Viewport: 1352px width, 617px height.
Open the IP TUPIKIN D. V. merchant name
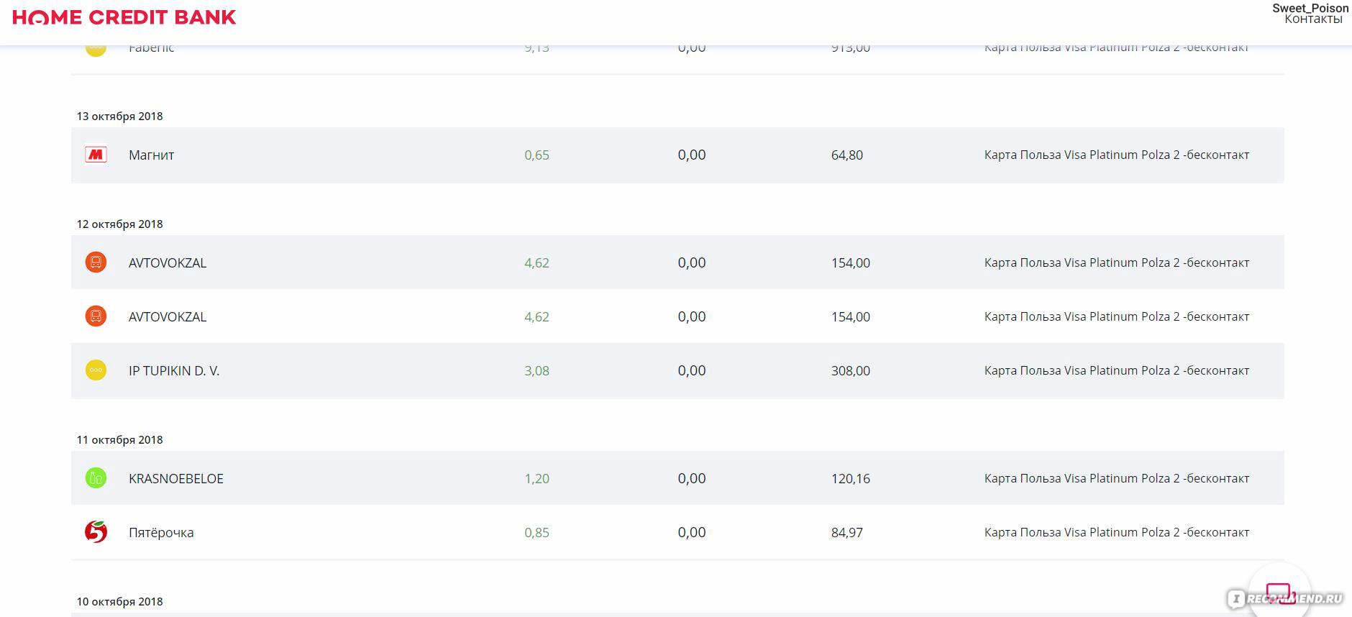click(174, 371)
